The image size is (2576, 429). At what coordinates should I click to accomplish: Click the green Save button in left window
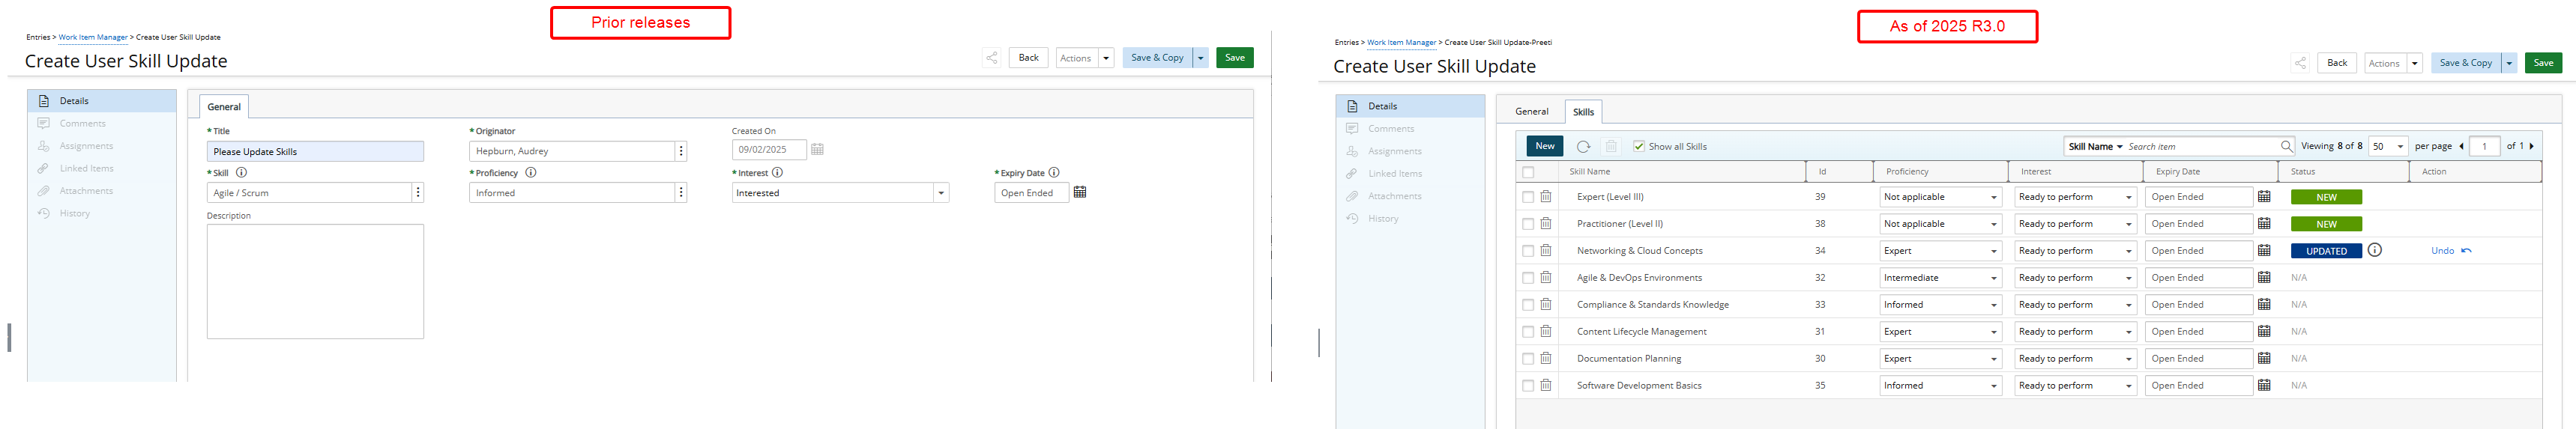point(1235,58)
